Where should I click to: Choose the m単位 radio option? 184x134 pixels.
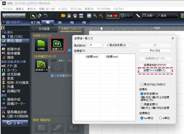coord(160,118)
